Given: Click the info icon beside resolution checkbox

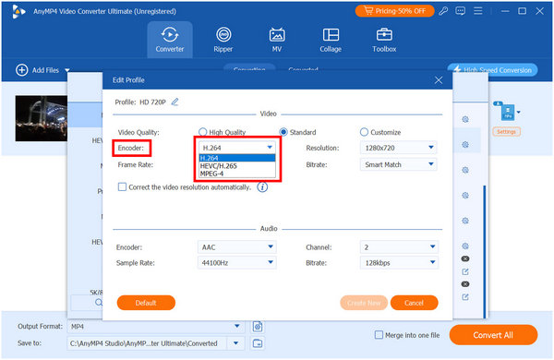Looking at the screenshot, I should pos(262,186).
